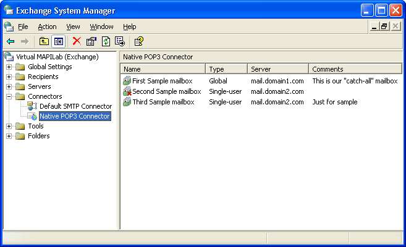Click the catch-all mailbox comment text
406x247 pixels.
tap(355, 81)
